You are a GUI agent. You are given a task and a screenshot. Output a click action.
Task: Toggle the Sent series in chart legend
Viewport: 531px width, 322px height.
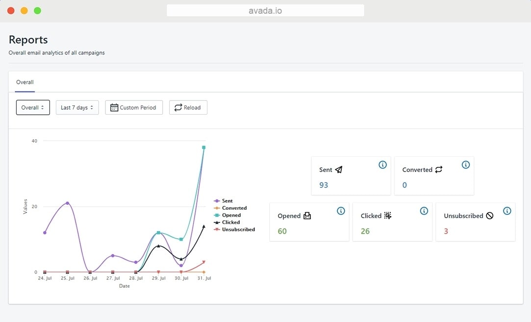(227, 201)
